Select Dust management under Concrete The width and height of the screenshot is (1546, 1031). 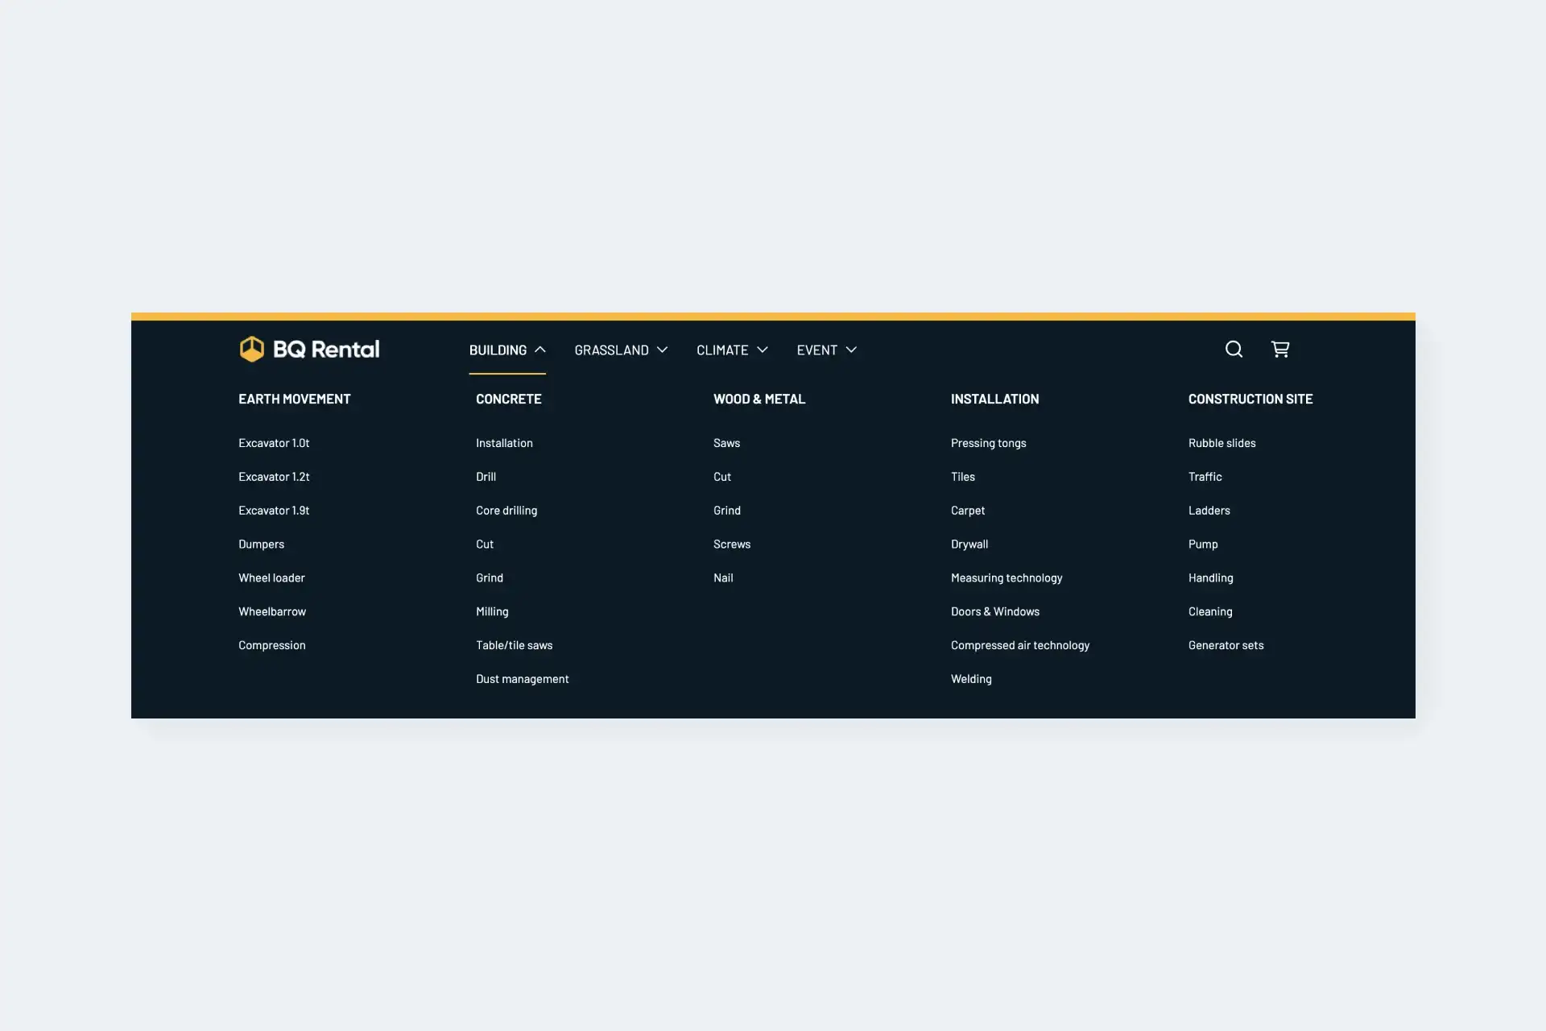click(522, 678)
